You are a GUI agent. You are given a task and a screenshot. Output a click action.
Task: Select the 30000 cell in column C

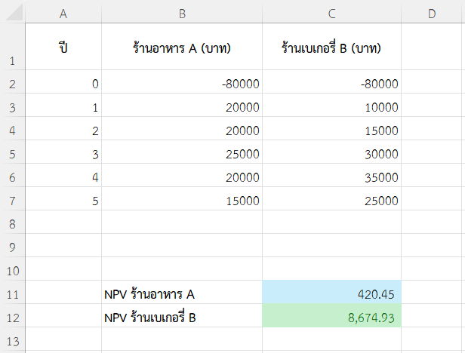point(331,152)
